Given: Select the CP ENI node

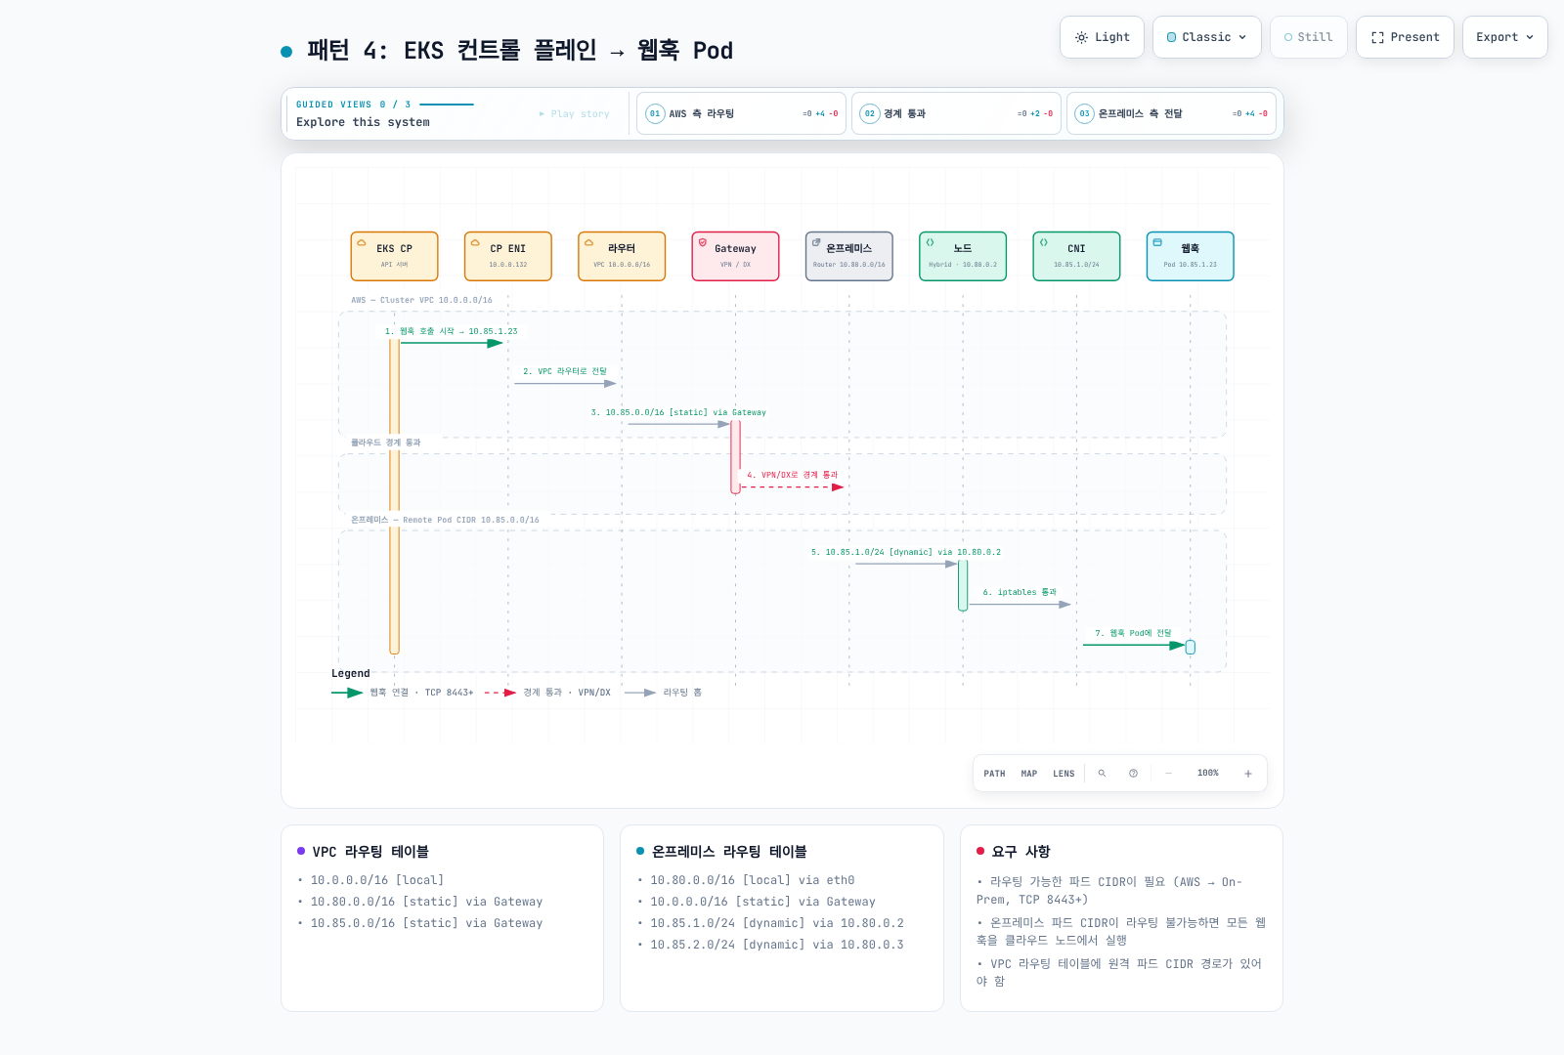Looking at the screenshot, I should tap(508, 256).
